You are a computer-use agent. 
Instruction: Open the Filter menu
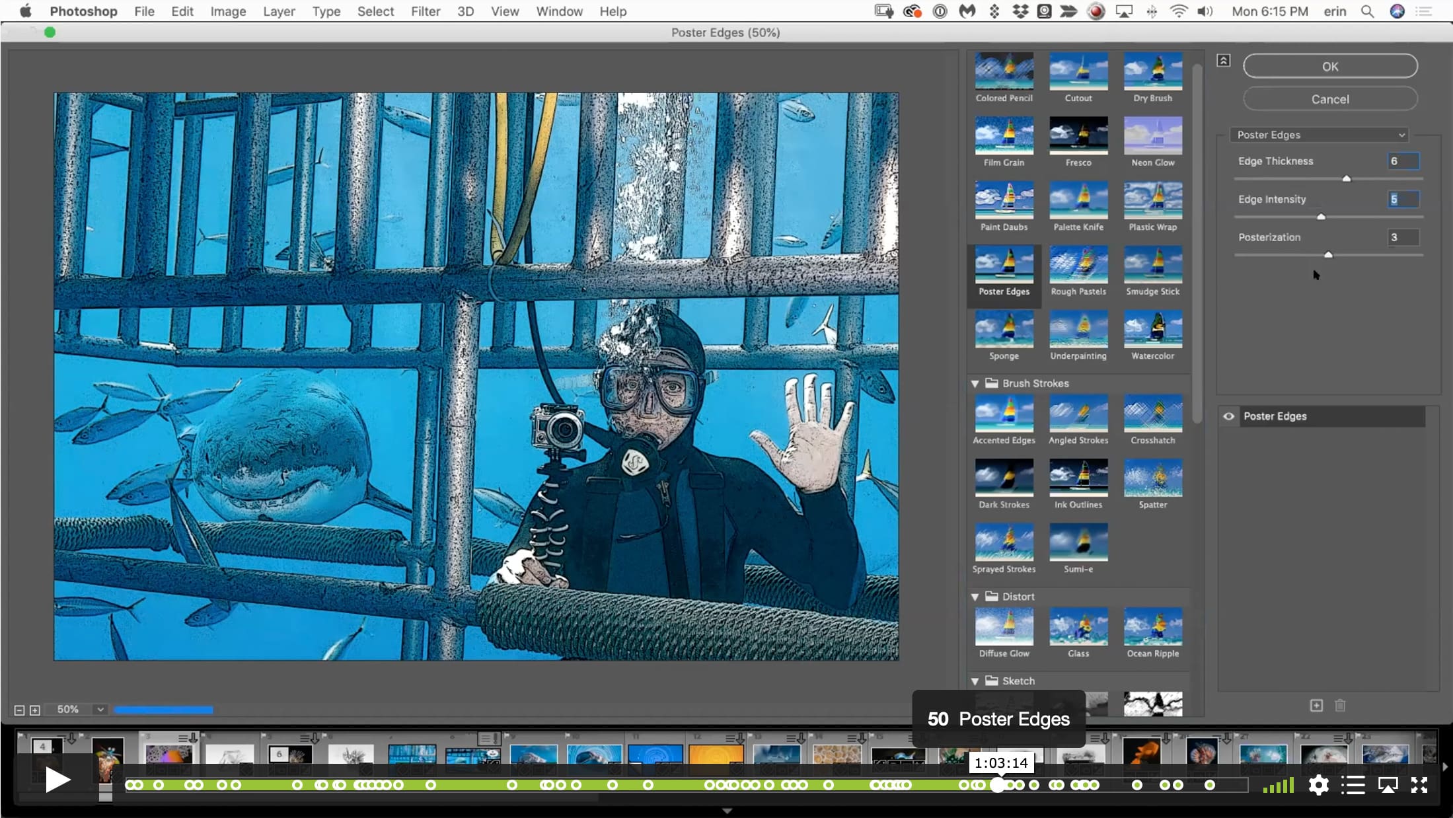pyautogui.click(x=426, y=11)
